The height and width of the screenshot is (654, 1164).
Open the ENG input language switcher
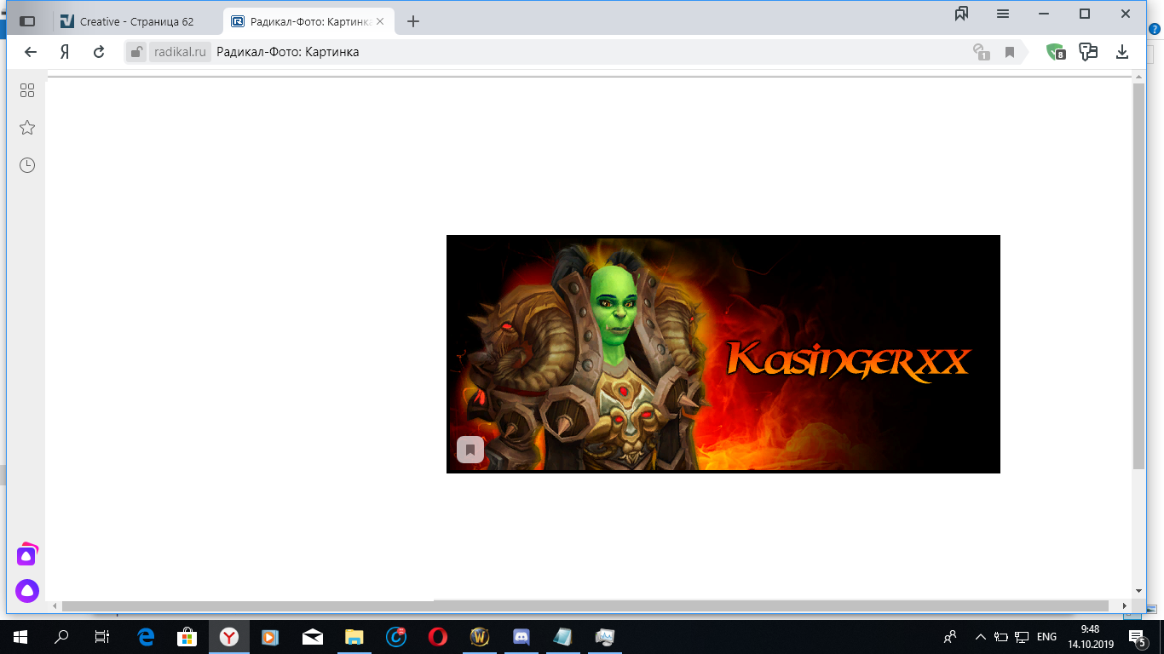tap(1046, 637)
